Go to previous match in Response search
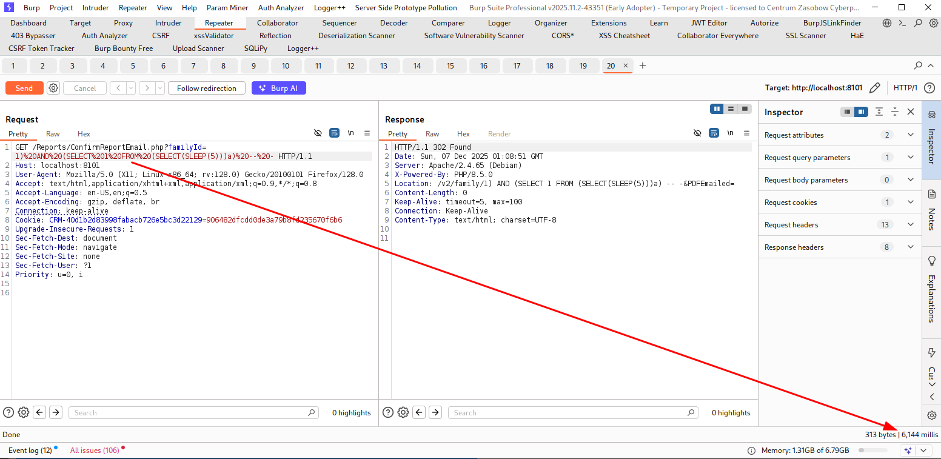941x459 pixels. [x=420, y=412]
